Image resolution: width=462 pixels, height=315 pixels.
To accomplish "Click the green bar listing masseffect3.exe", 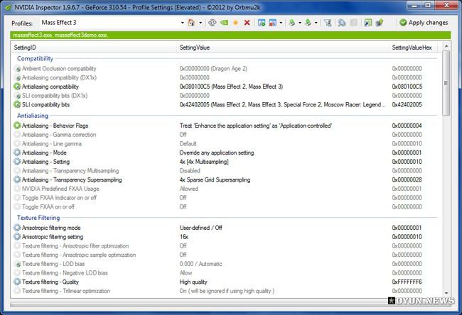I will pos(230,35).
